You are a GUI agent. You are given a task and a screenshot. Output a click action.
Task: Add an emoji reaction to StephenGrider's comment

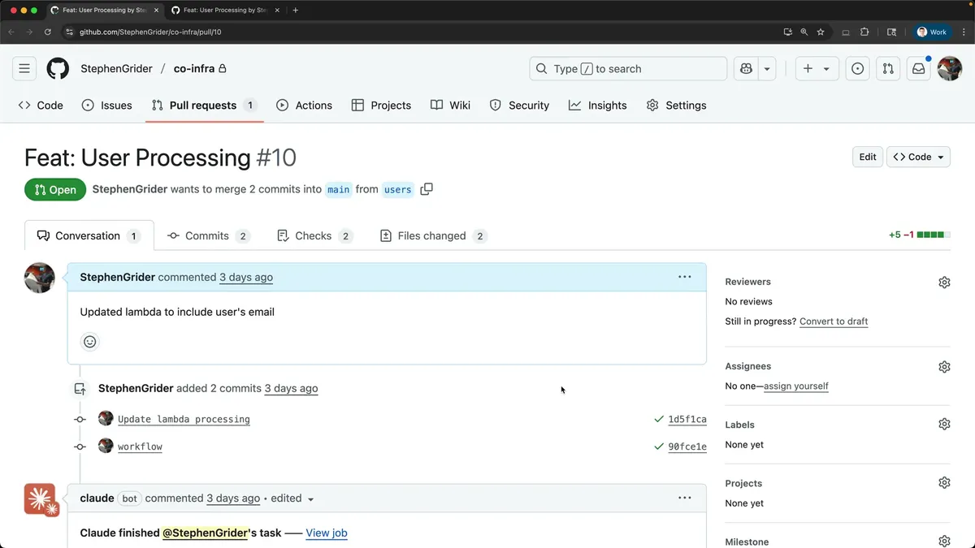(x=90, y=342)
